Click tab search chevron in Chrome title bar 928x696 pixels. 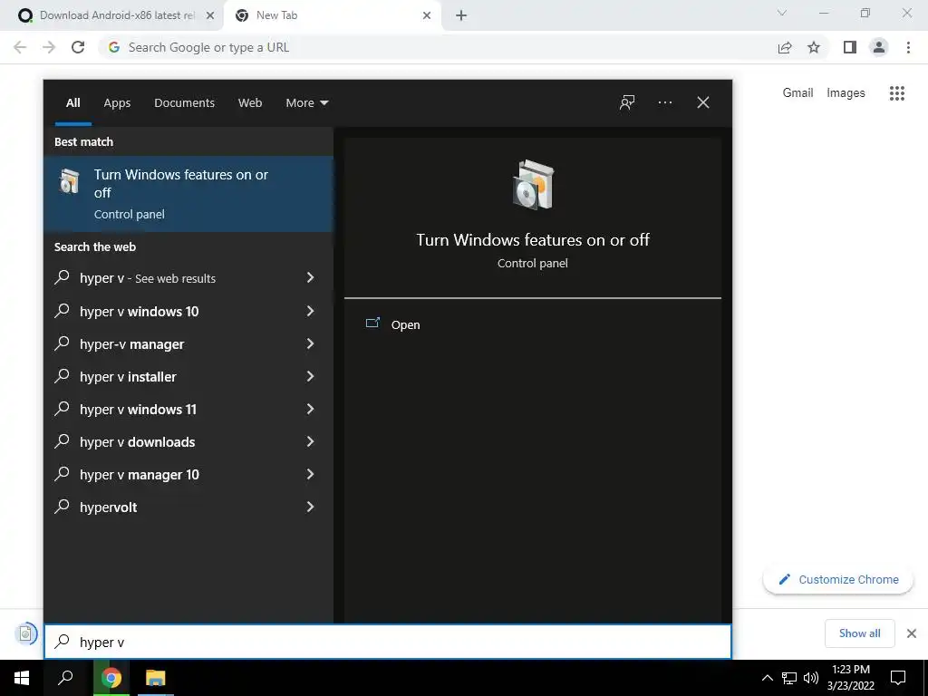(782, 13)
